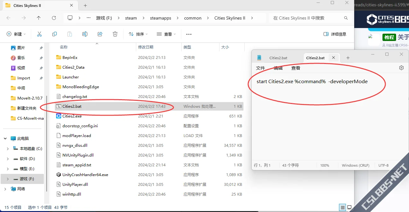The image size is (409, 212).
Task: Sort files by Type column header
Action: point(187,47)
